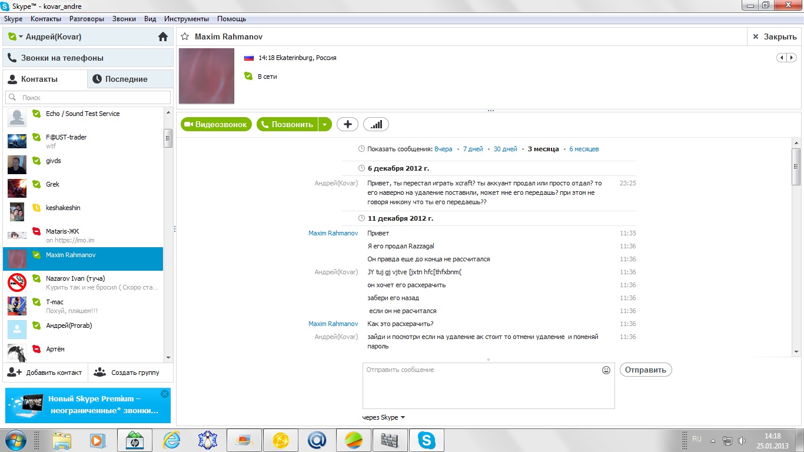This screenshot has height=452, width=804.
Task: Click Создать группу button
Action: pos(131,373)
